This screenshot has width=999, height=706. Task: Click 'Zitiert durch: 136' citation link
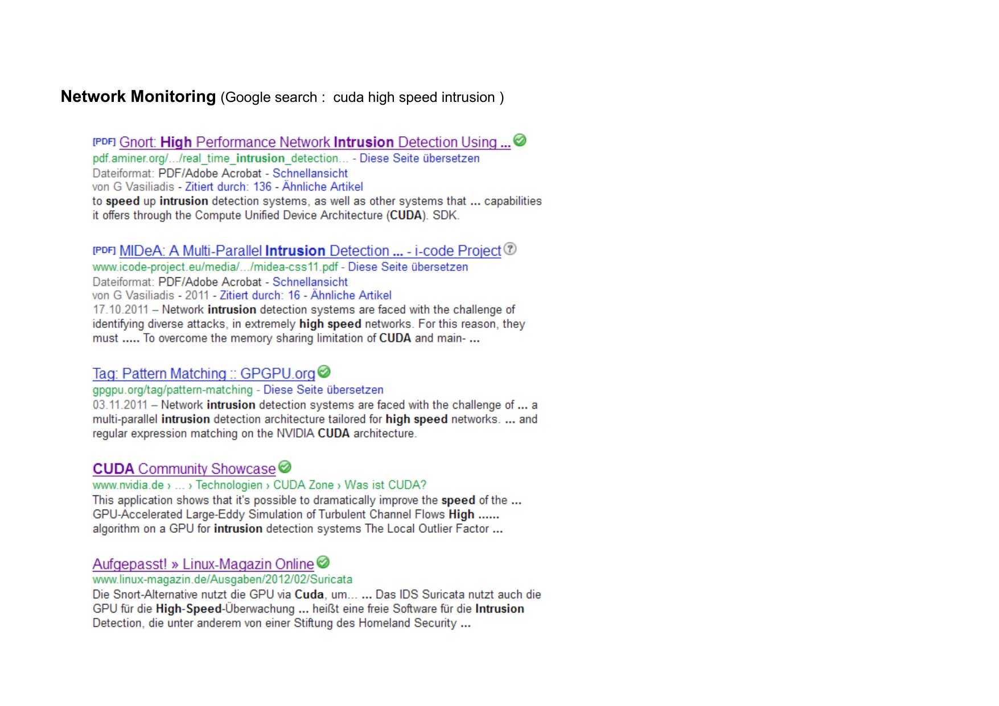pos(228,187)
